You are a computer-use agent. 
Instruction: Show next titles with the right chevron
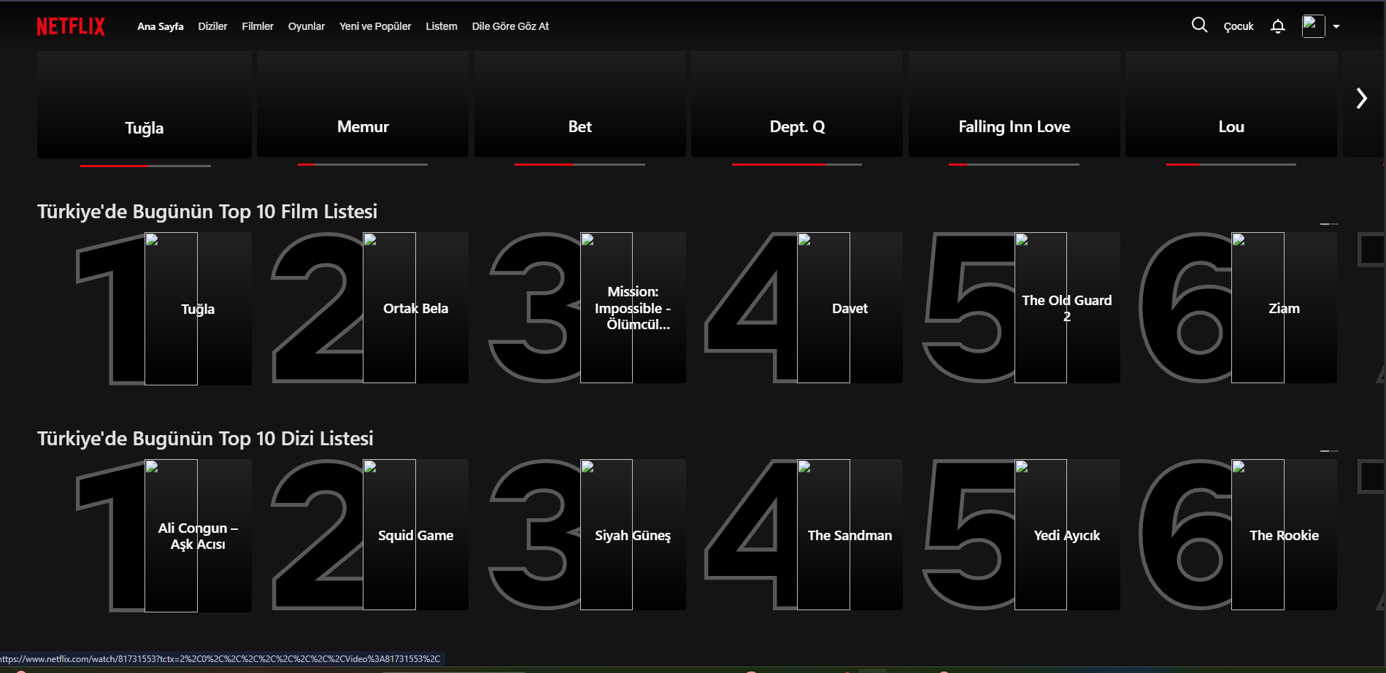point(1361,99)
